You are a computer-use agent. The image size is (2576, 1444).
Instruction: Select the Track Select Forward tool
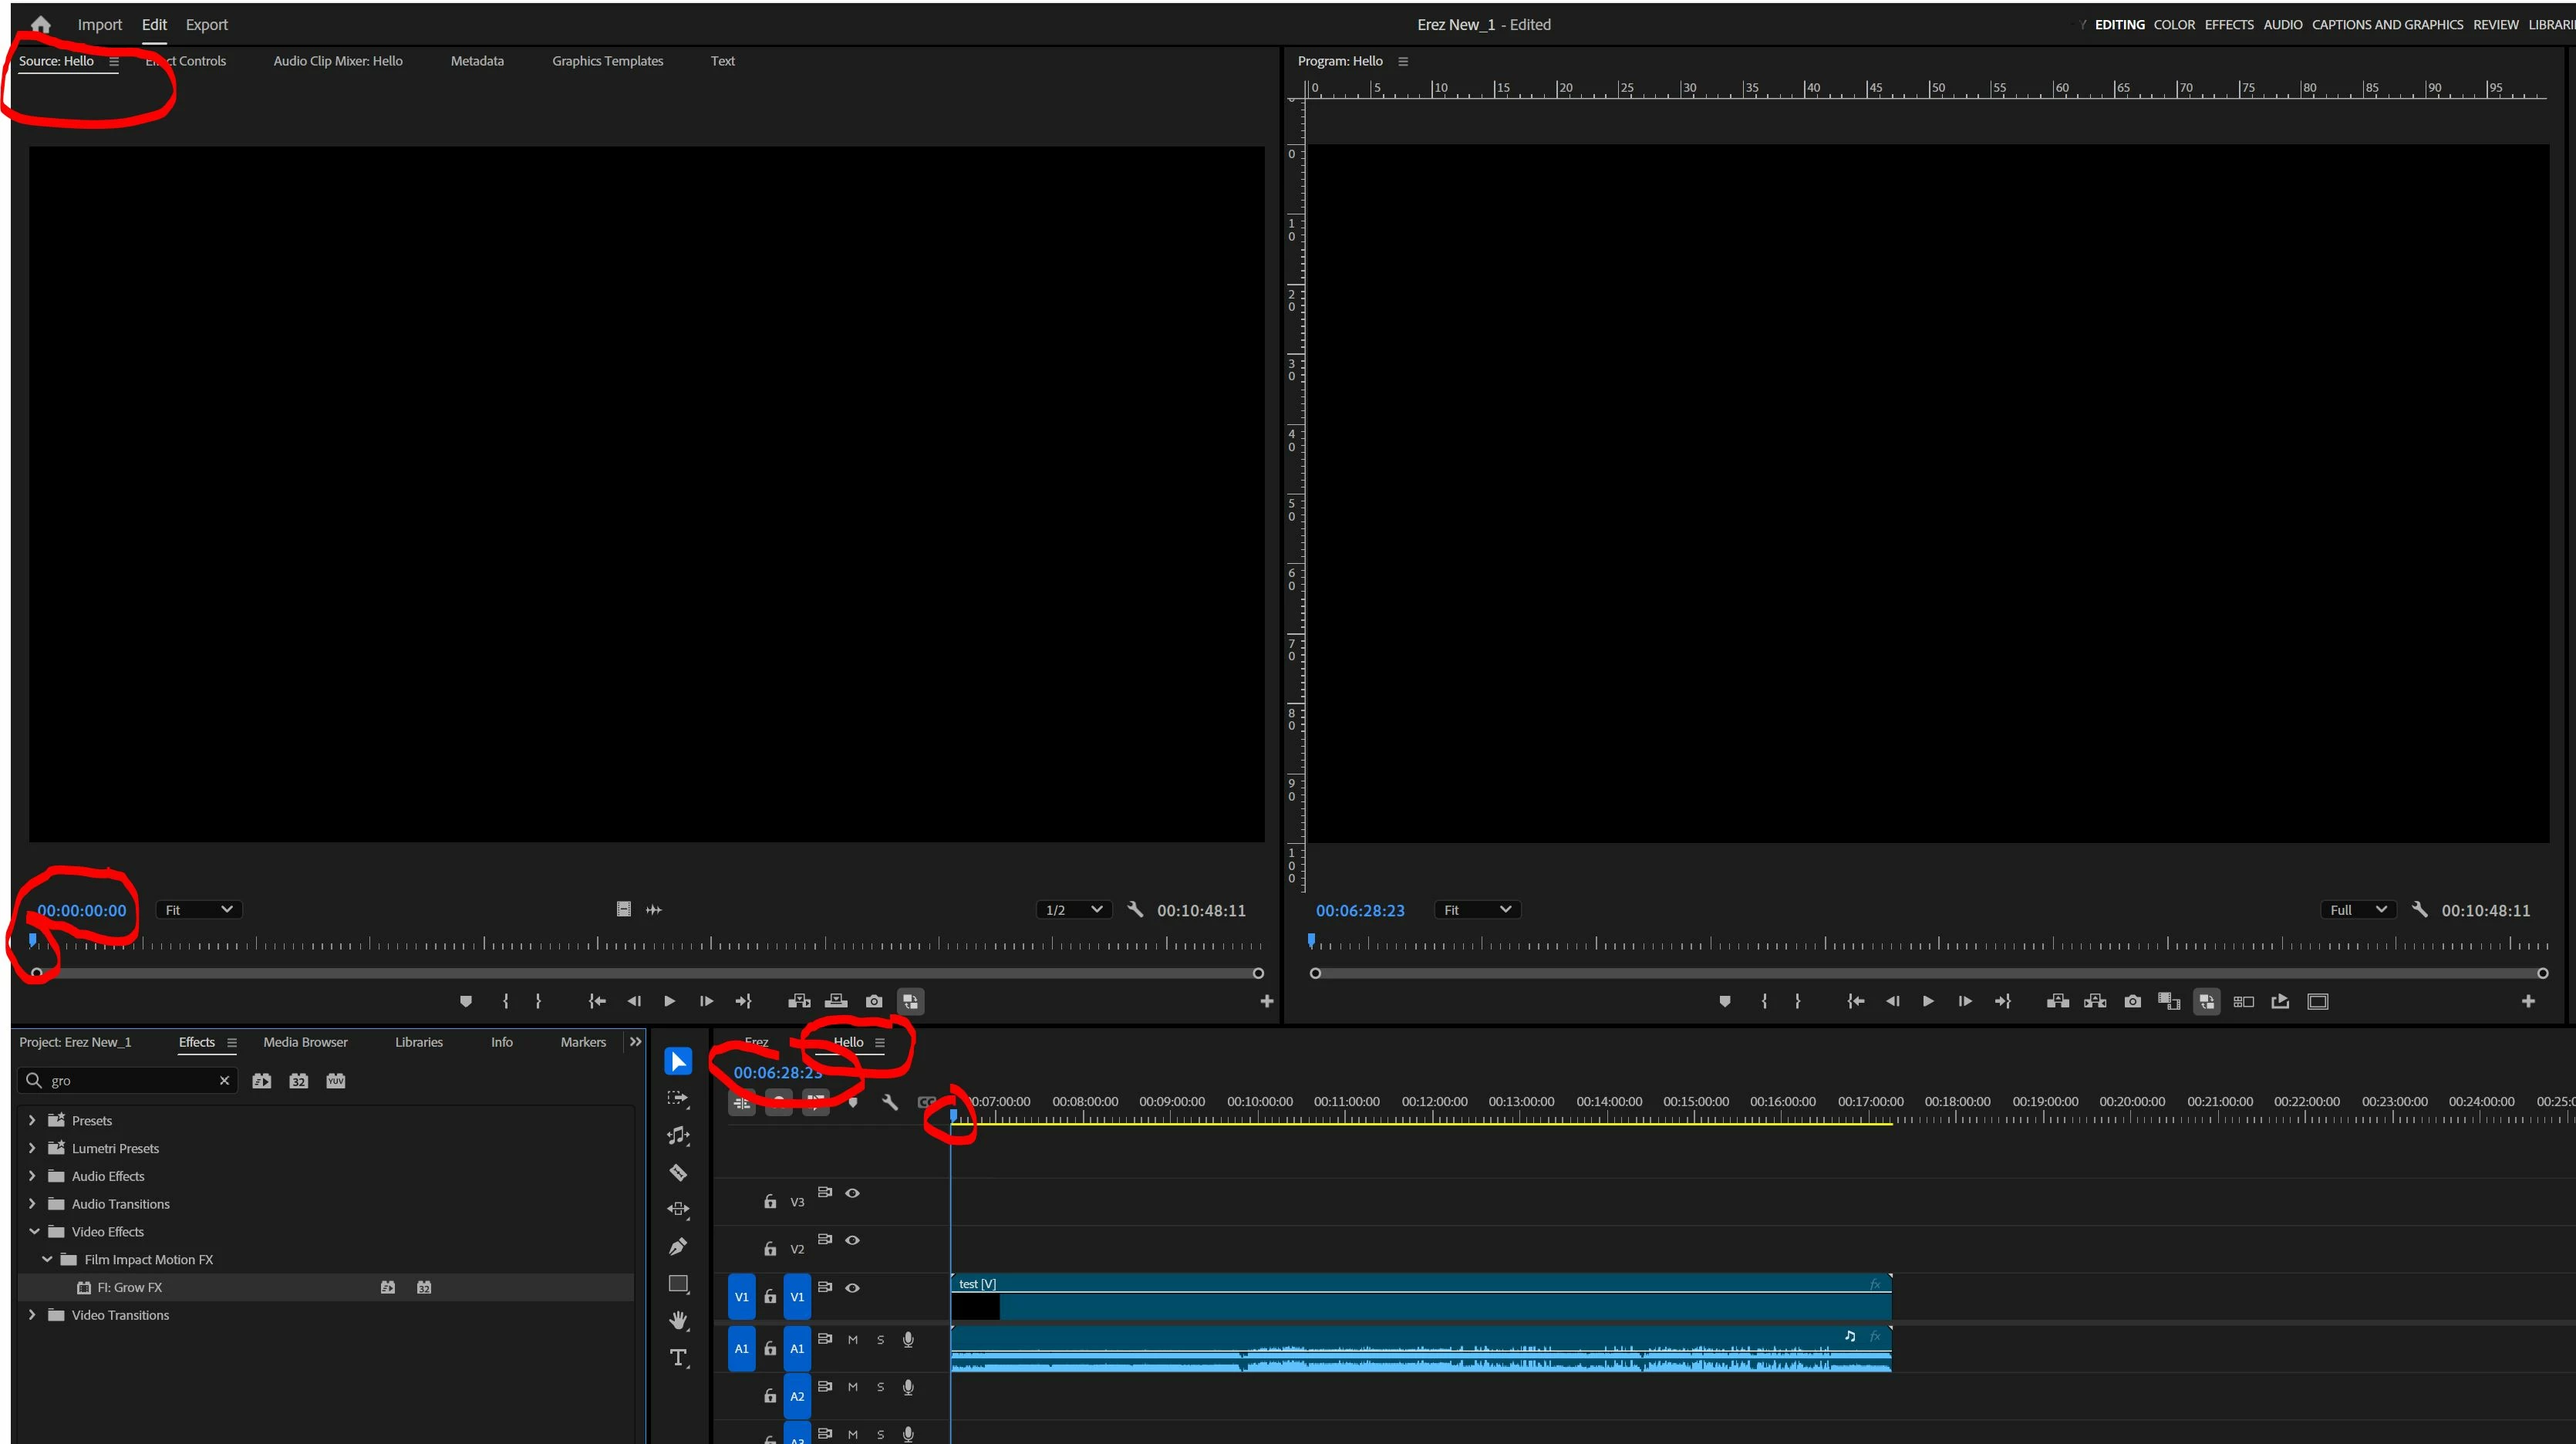coord(678,1098)
